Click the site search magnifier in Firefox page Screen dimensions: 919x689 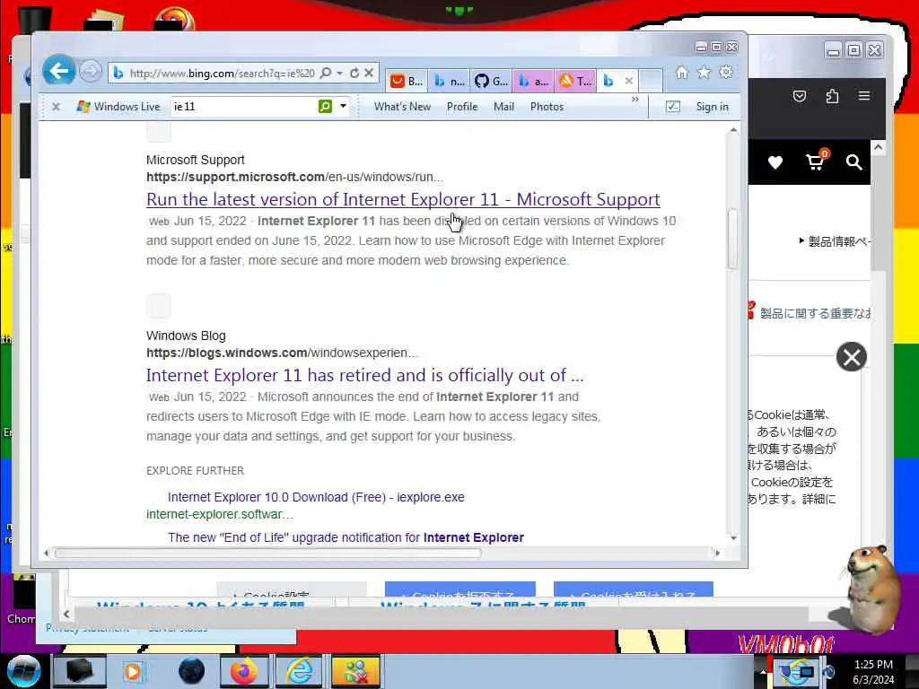(x=854, y=162)
